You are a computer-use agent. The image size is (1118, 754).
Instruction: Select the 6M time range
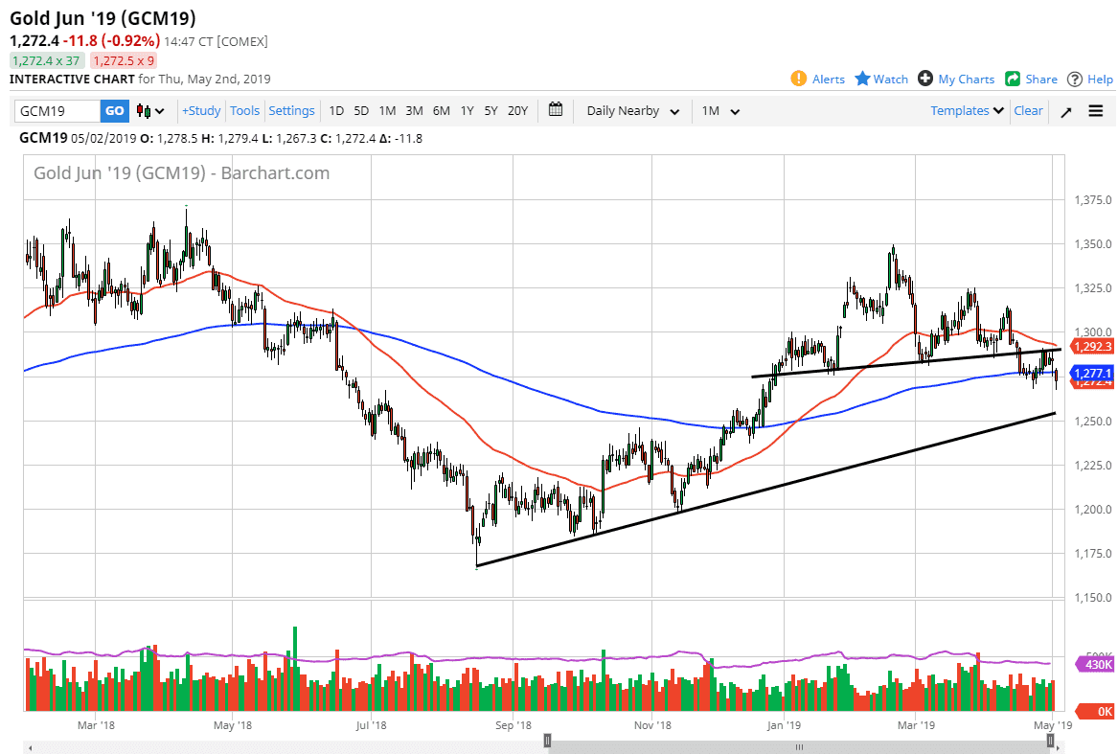(442, 110)
